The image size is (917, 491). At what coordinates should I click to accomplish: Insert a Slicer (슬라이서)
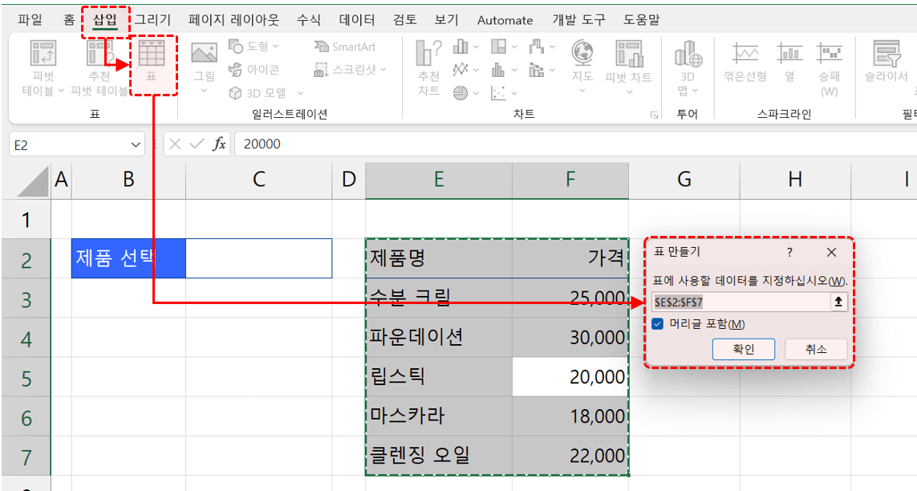click(886, 63)
